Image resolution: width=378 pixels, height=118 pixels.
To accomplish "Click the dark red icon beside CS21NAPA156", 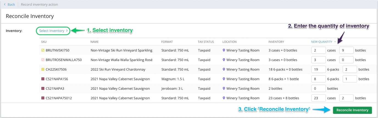I will coord(43,79).
